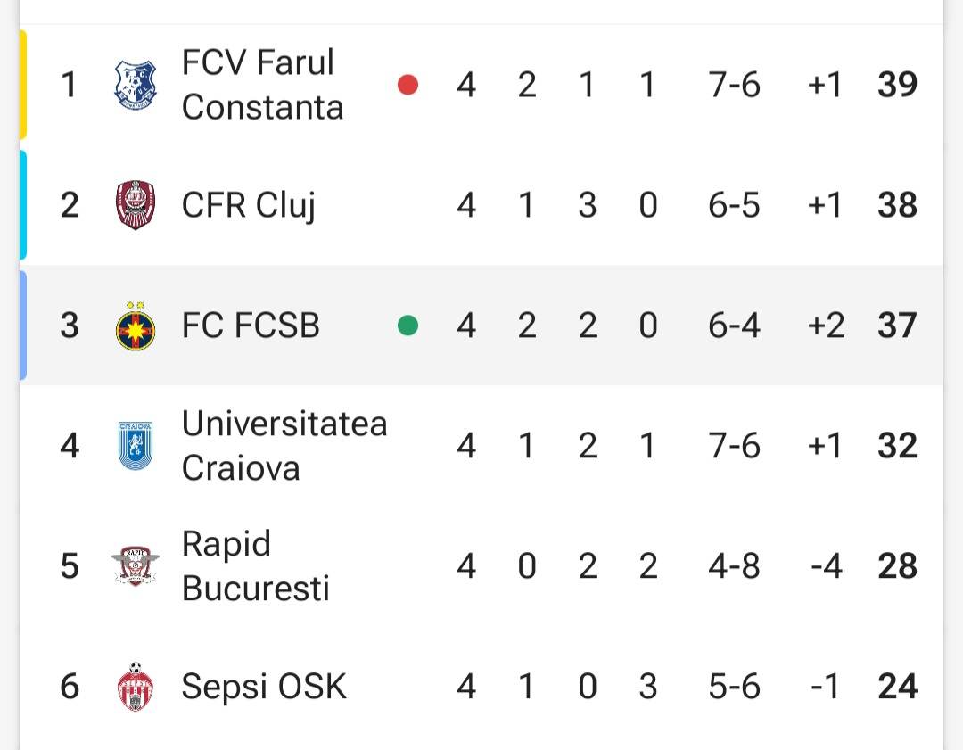Image resolution: width=963 pixels, height=750 pixels.
Task: Select Rapid Bucuresti's 4-8 goals record
Action: tap(734, 565)
